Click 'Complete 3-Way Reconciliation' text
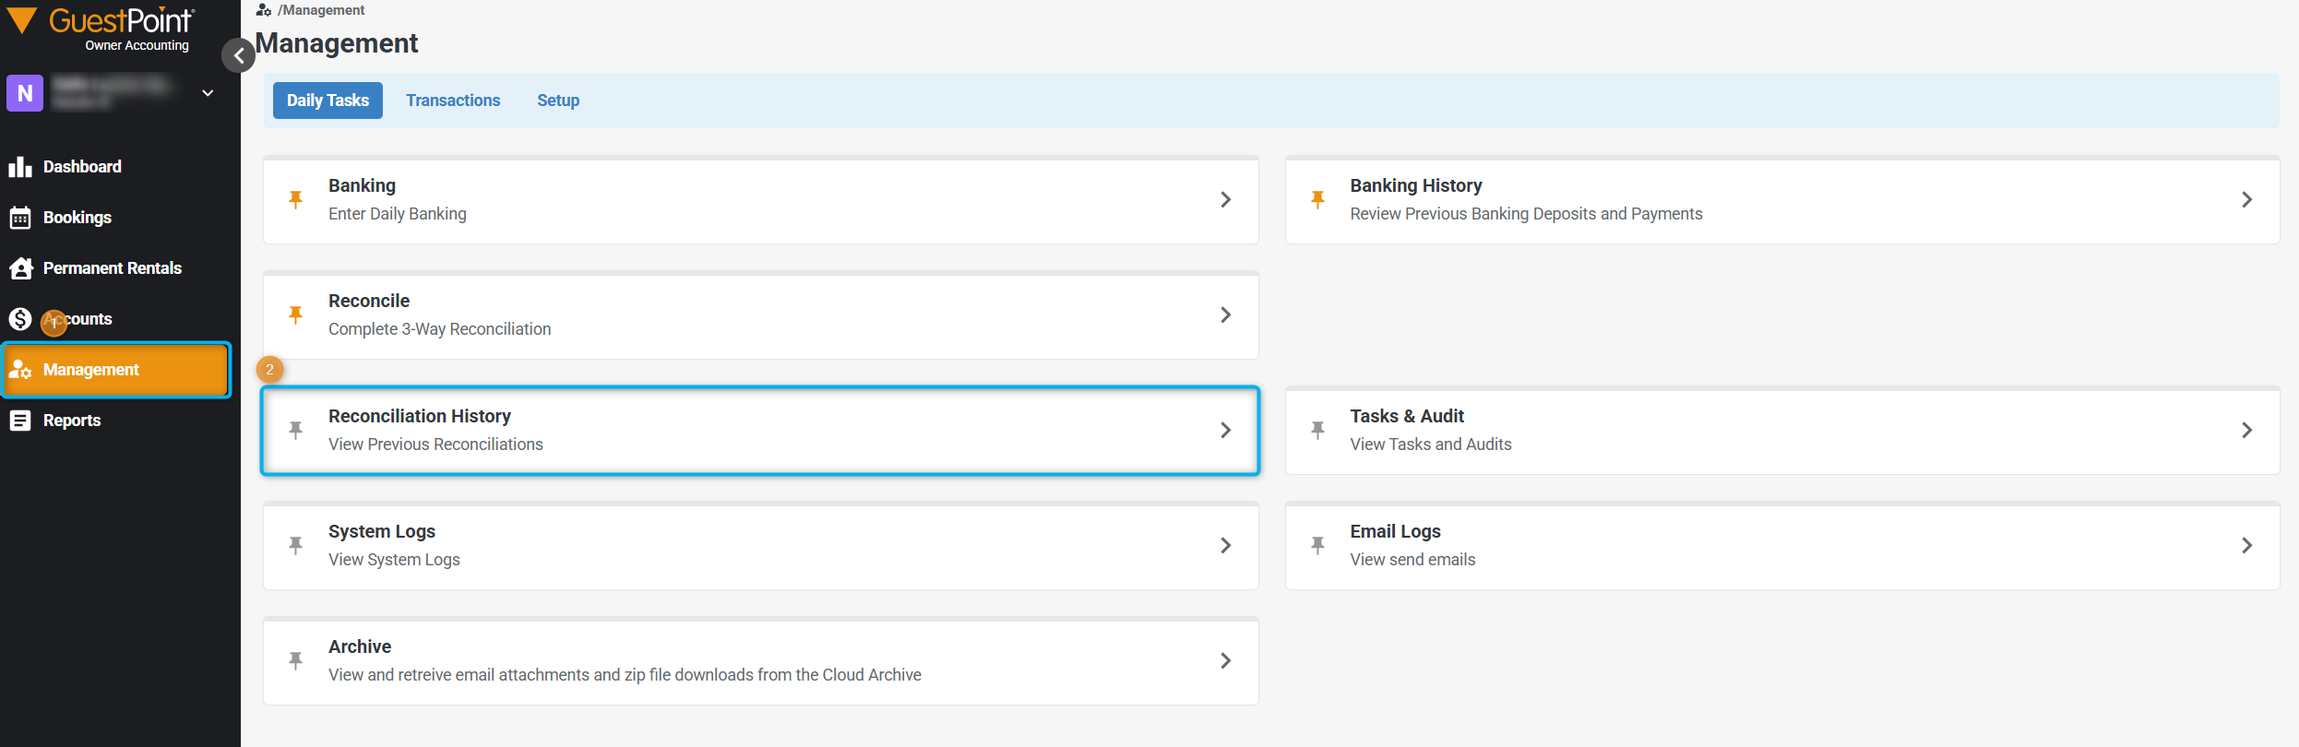Image resolution: width=2299 pixels, height=747 pixels. click(x=439, y=329)
